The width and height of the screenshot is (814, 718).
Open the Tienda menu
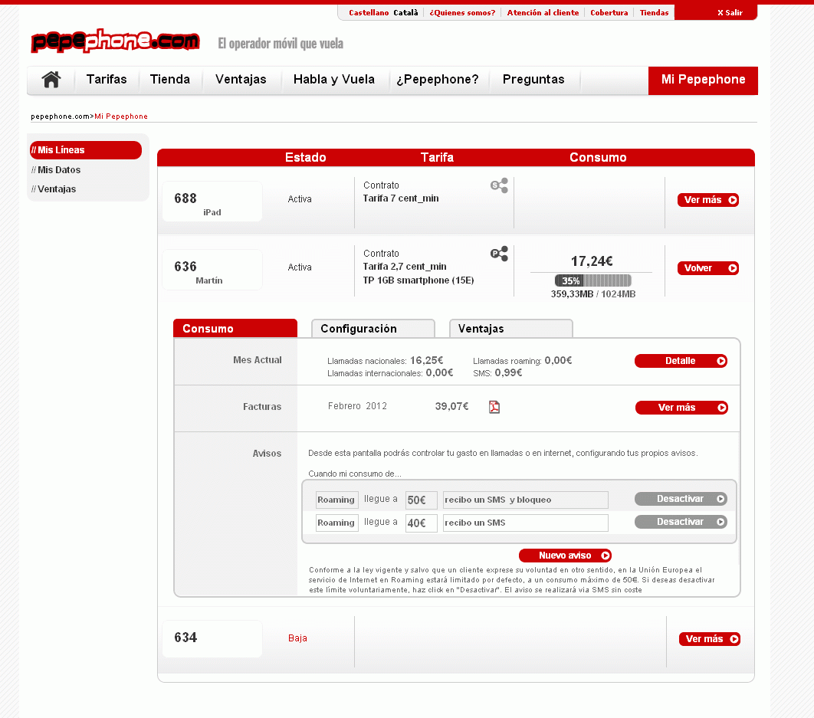pos(169,80)
